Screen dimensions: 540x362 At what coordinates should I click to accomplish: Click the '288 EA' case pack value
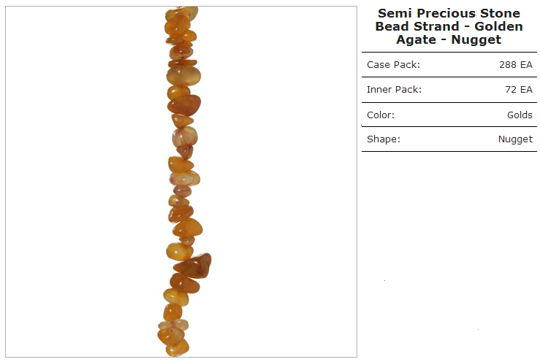tap(516, 65)
